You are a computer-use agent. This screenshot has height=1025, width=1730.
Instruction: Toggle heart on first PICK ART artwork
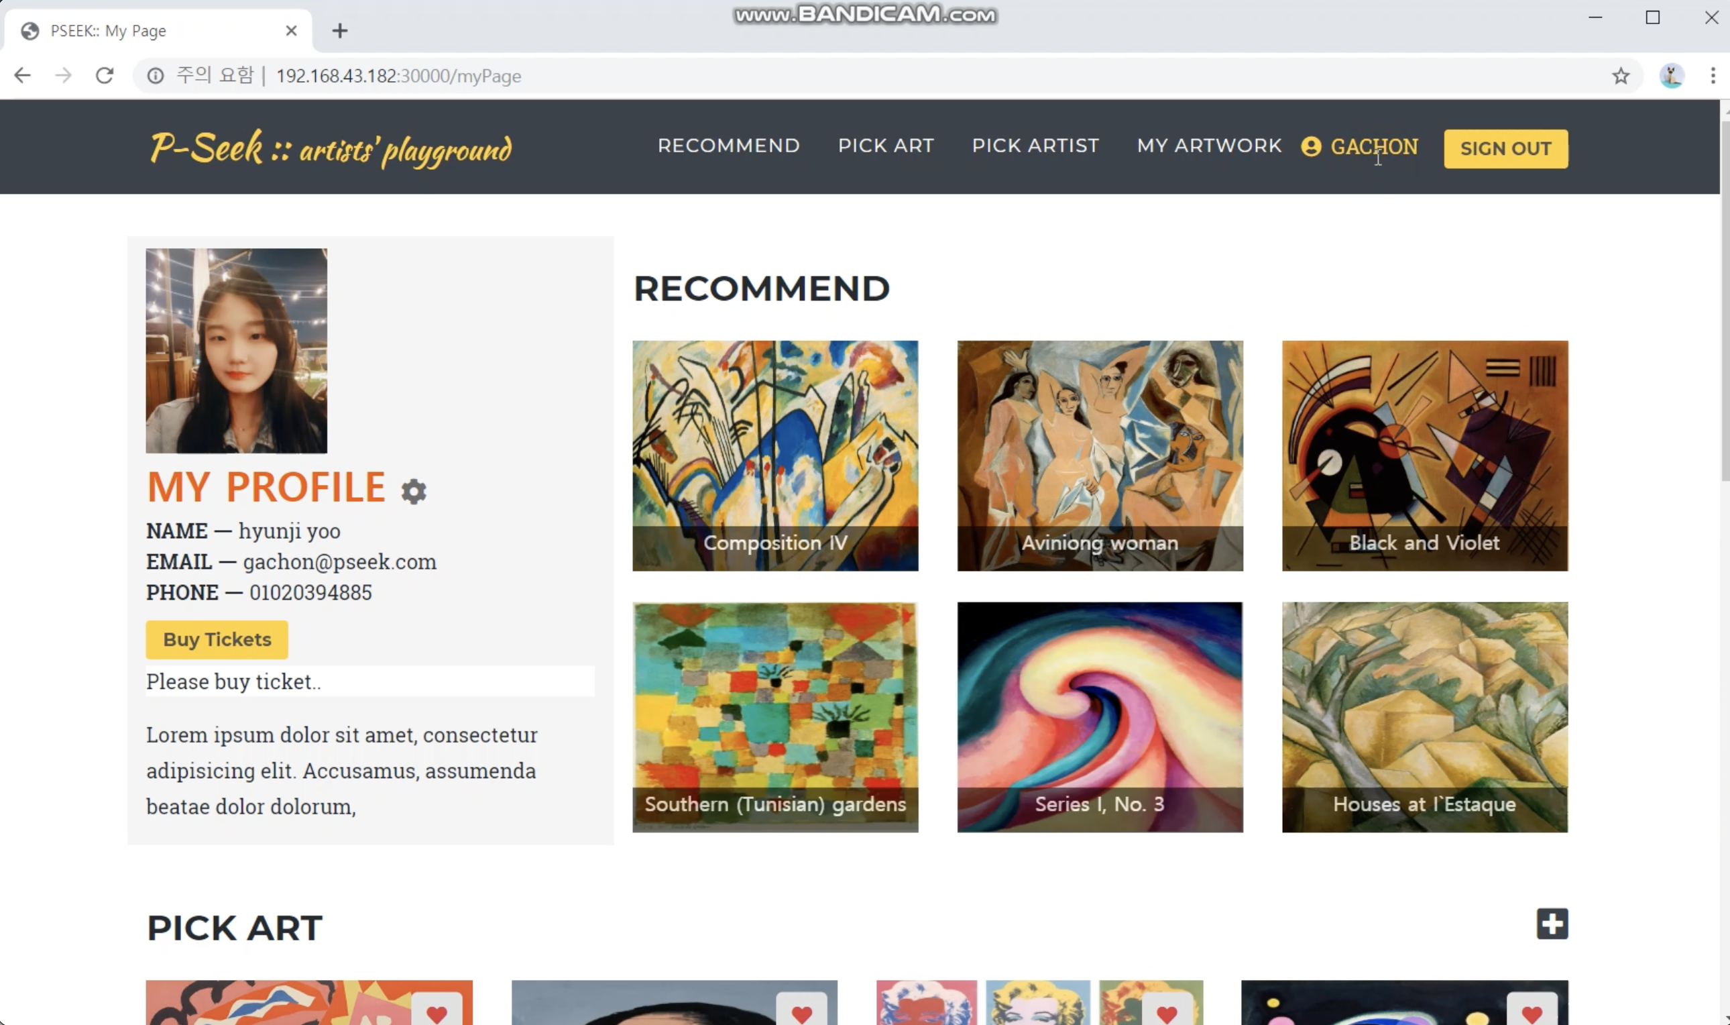(x=437, y=1010)
